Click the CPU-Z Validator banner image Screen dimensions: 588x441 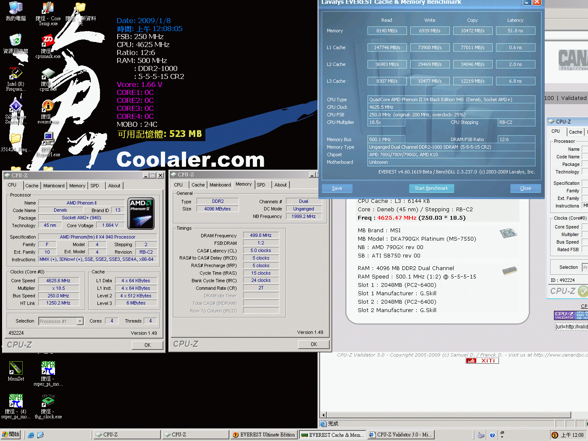click(571, 315)
